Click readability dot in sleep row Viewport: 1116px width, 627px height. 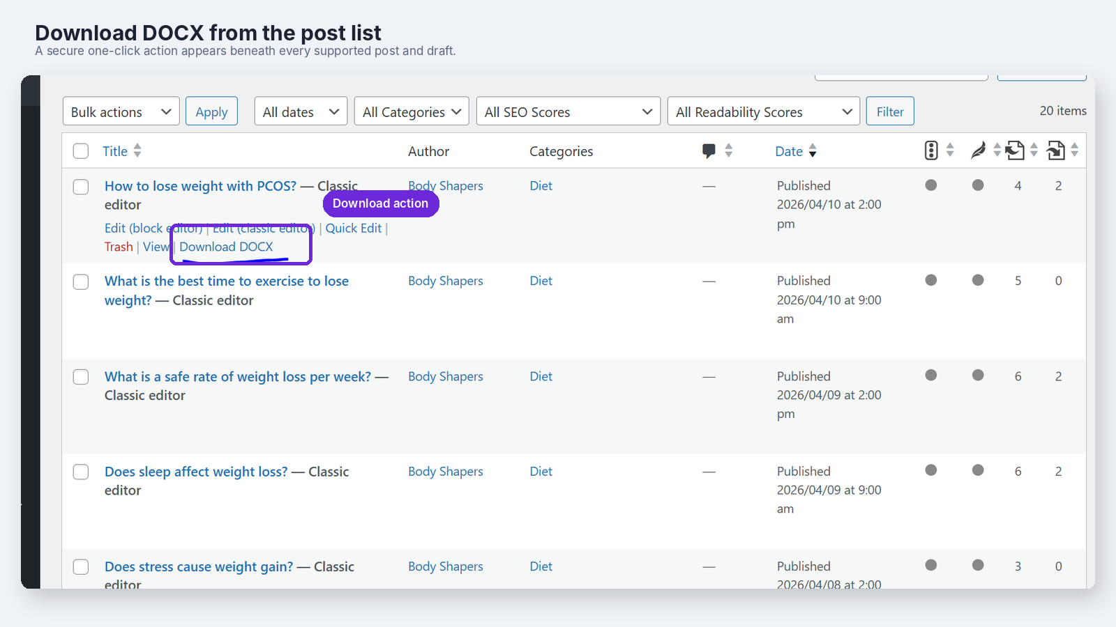point(978,470)
